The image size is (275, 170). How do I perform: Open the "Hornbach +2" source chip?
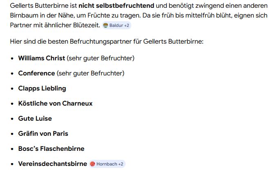(107, 164)
